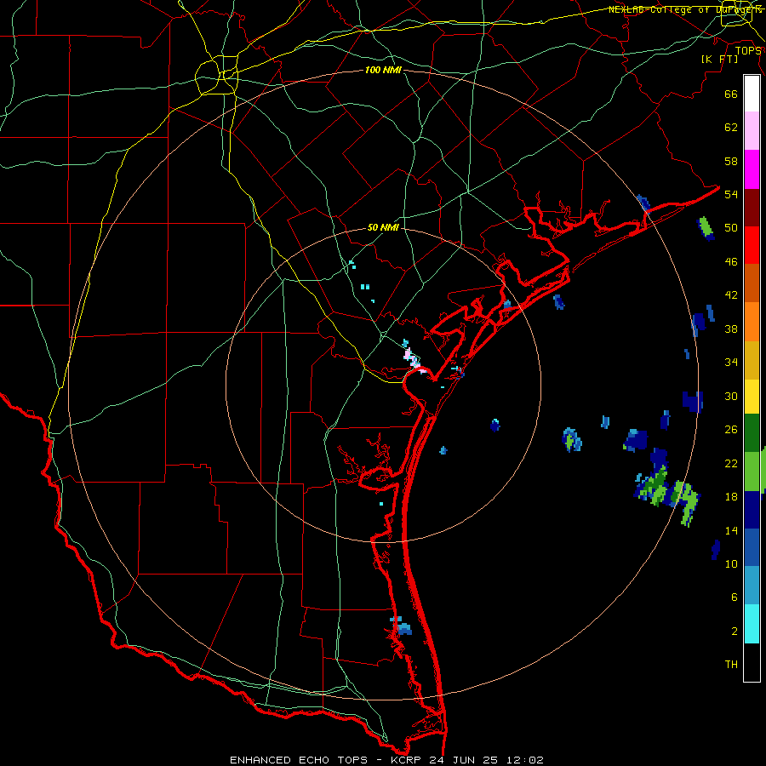The width and height of the screenshot is (766, 766).
Task: Click the "KCRP" station identifier in the footer
Action: 407,760
